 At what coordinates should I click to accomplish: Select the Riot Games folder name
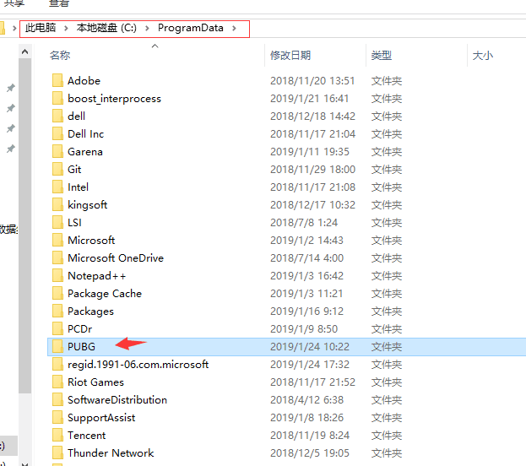coord(96,382)
